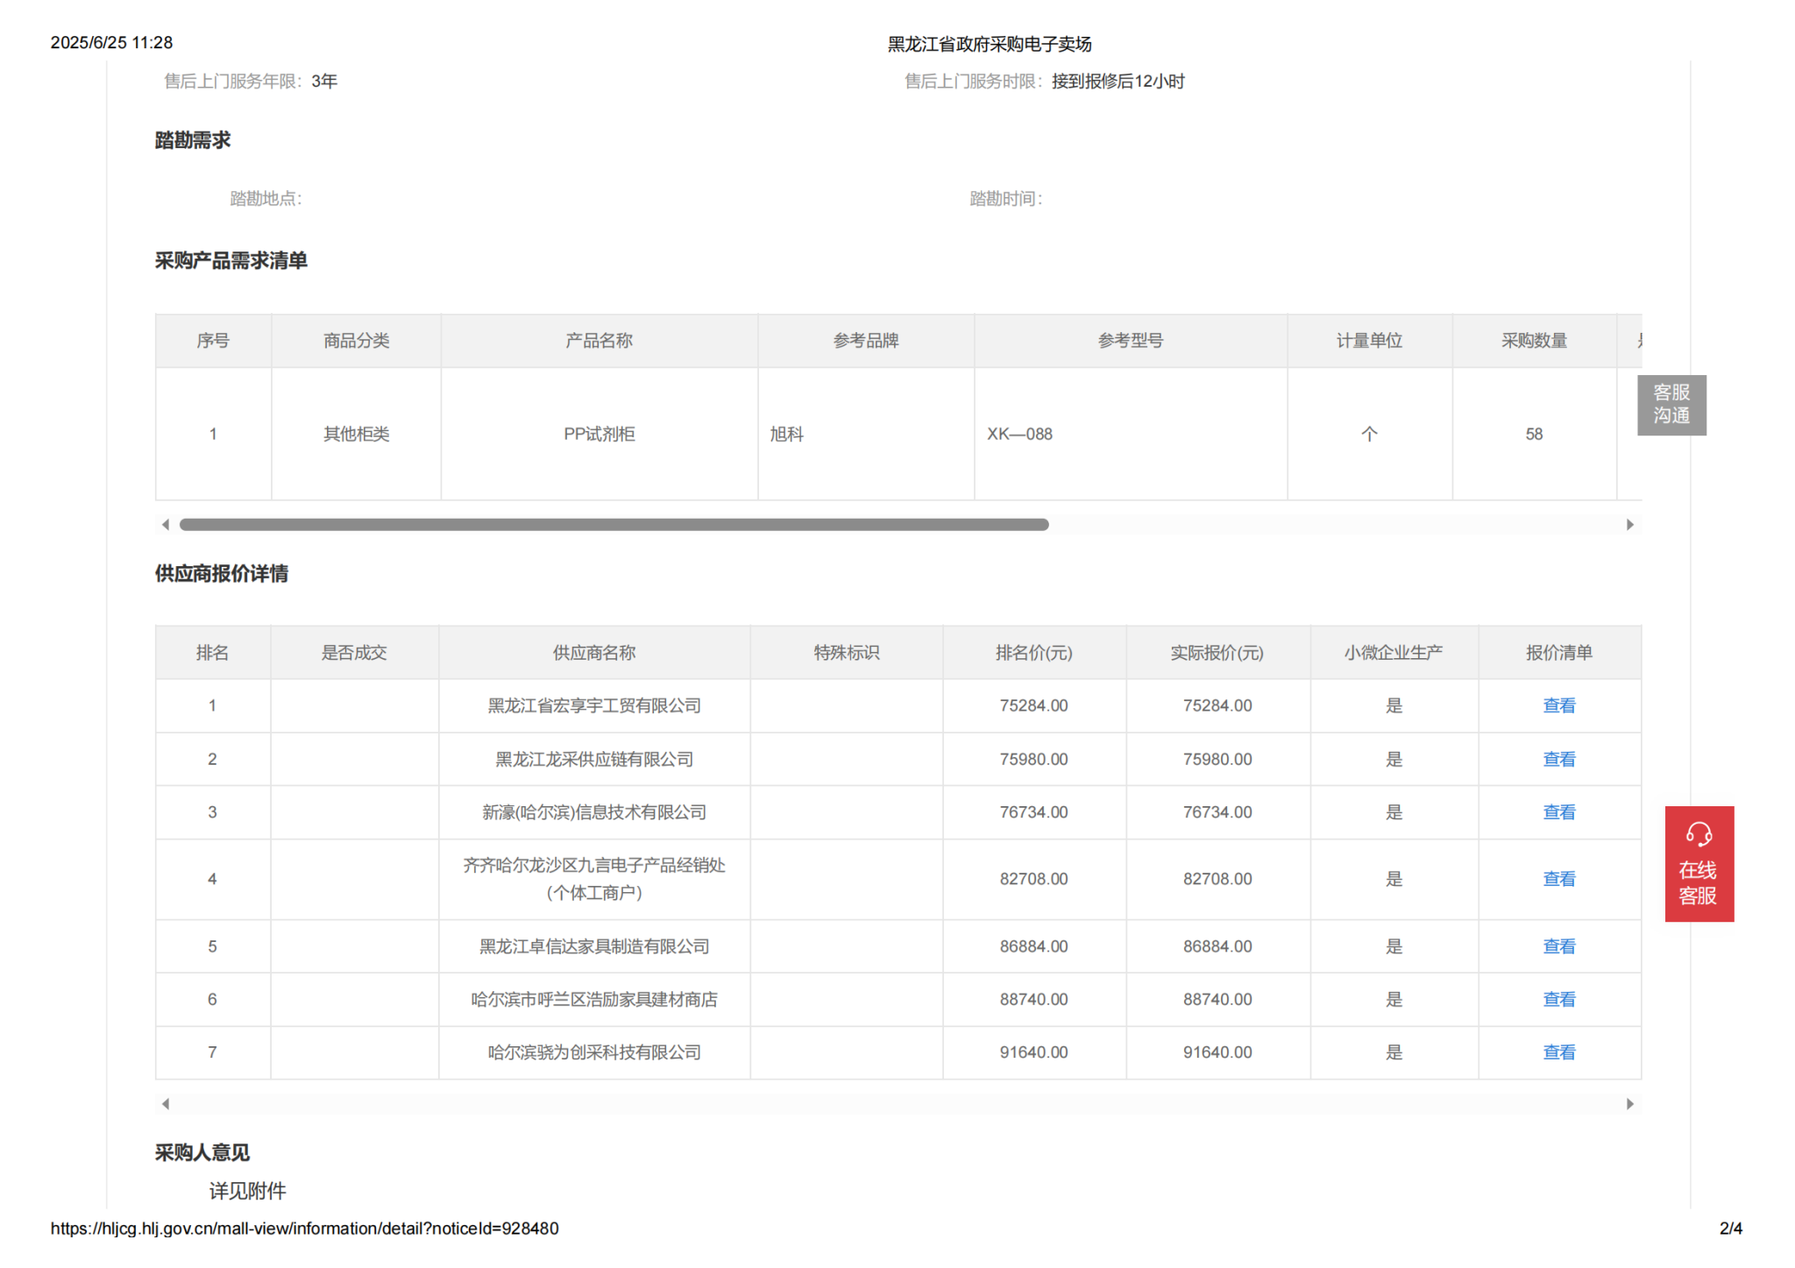Click the 参考型号 column header

click(1130, 341)
